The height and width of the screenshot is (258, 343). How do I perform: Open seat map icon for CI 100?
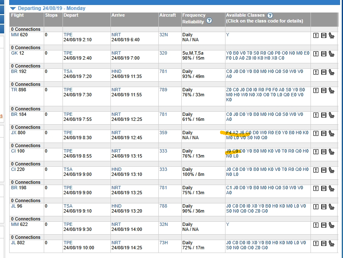tap(332, 152)
